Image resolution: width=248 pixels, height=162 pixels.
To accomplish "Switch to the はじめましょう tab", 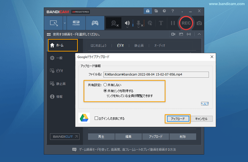I will pos(99,46).
